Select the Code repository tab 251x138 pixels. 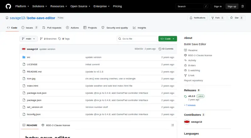pyautogui.click(x=12, y=28)
